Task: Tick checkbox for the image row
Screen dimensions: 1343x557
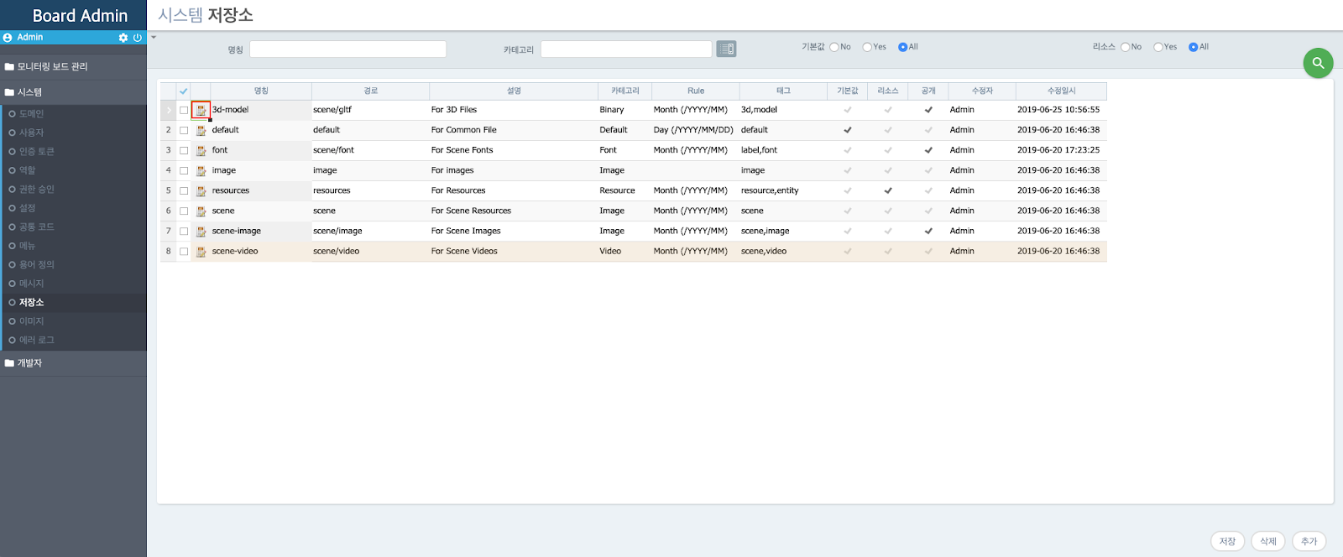Action: [183, 170]
